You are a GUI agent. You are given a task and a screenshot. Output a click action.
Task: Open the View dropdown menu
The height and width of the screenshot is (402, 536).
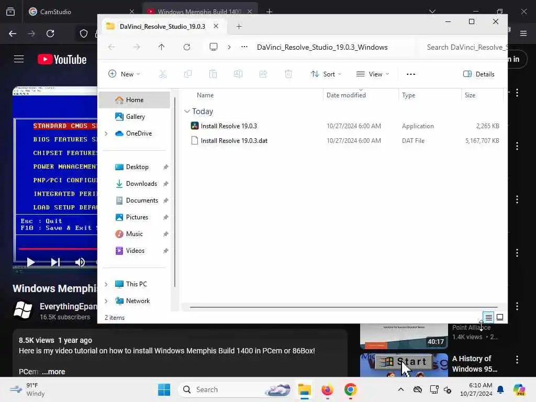click(x=372, y=74)
